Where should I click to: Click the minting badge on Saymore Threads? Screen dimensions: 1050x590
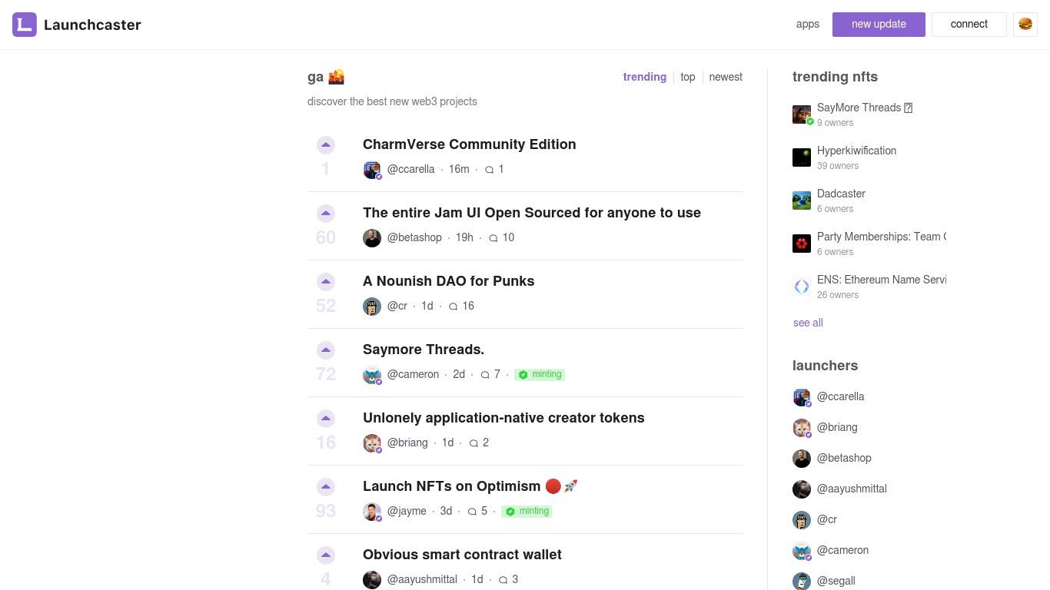(x=540, y=375)
